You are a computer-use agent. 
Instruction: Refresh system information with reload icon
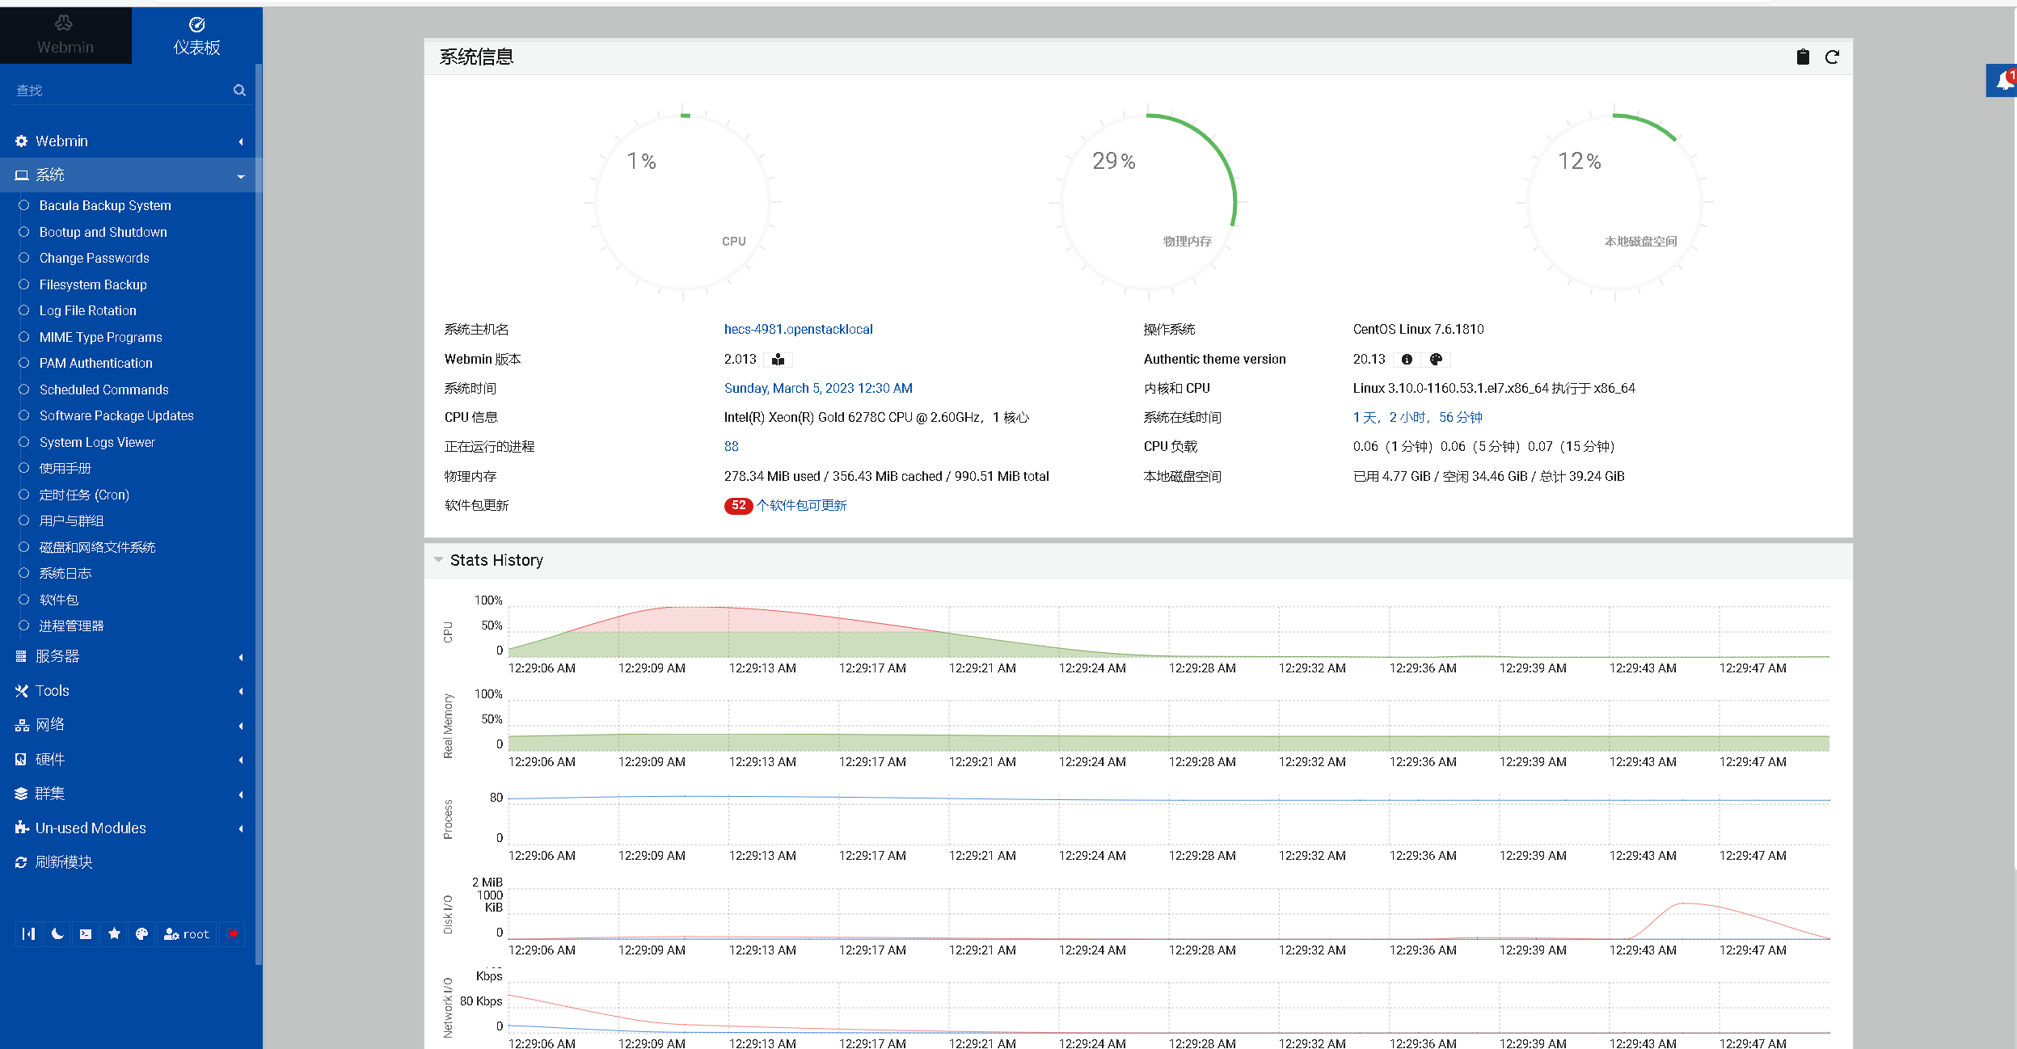point(1832,57)
